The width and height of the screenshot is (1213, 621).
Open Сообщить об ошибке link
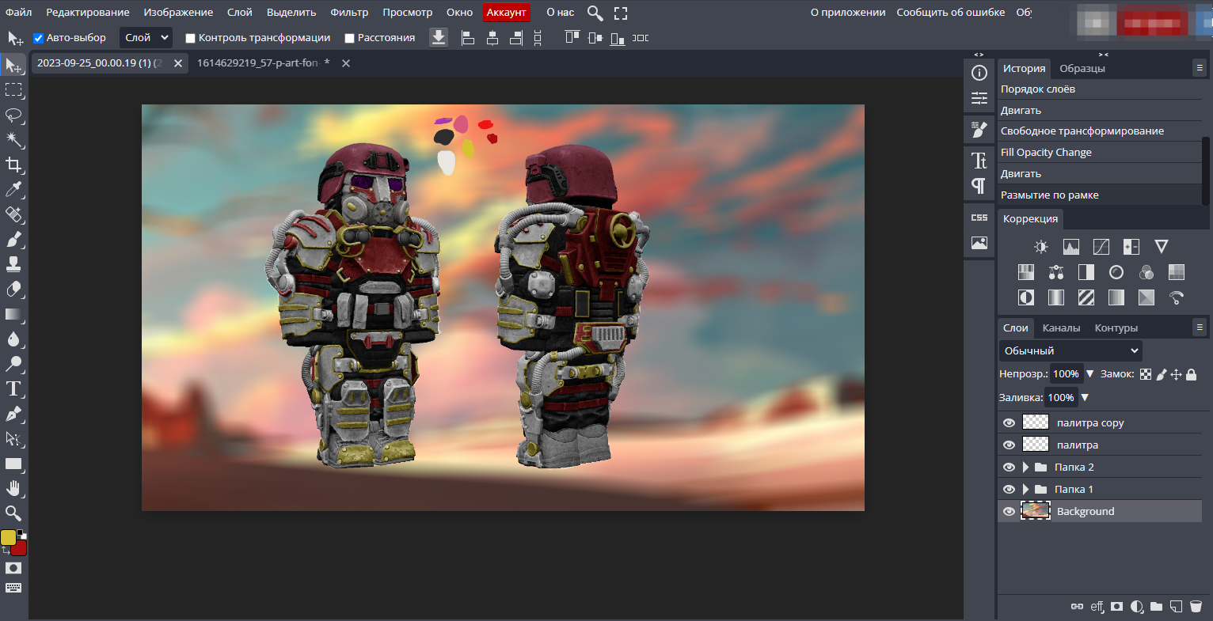(951, 13)
